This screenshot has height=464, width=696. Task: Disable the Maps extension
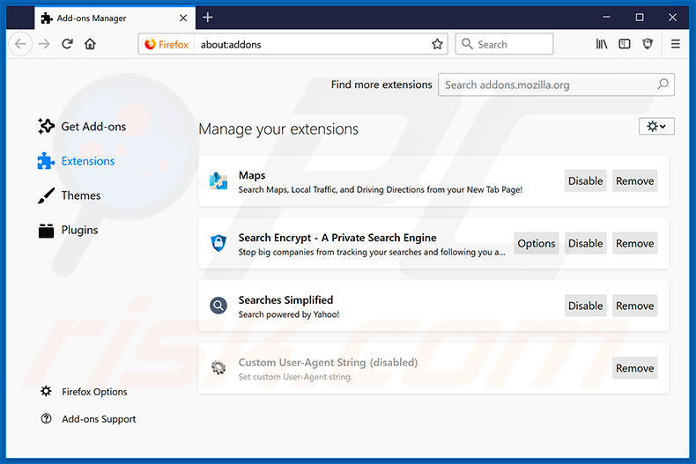pyautogui.click(x=585, y=180)
